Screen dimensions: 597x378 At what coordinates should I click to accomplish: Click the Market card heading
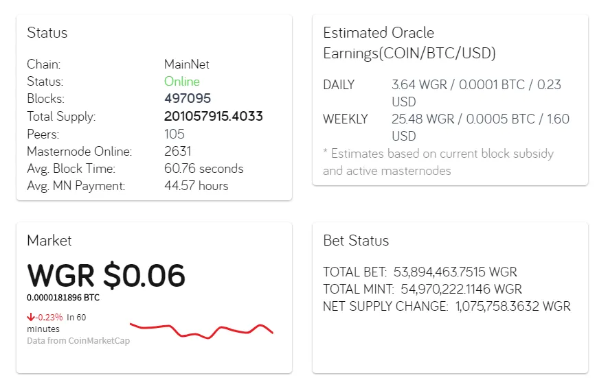(49, 240)
